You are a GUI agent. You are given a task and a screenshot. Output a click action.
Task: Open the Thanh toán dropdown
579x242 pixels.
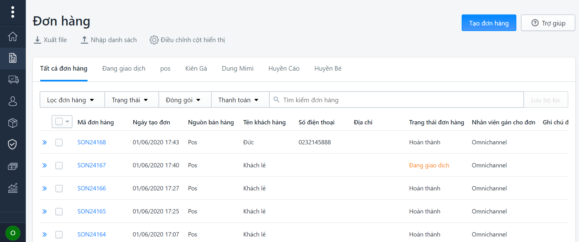tap(240, 100)
